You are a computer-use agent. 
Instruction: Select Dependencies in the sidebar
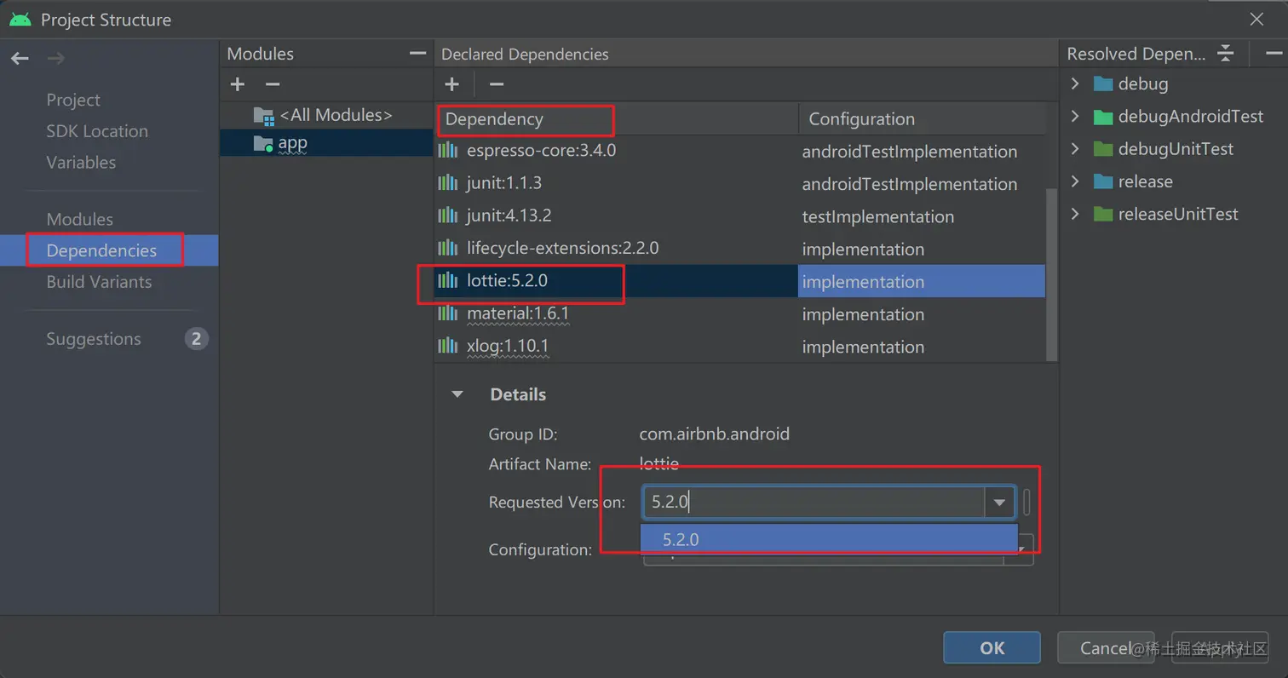109,250
